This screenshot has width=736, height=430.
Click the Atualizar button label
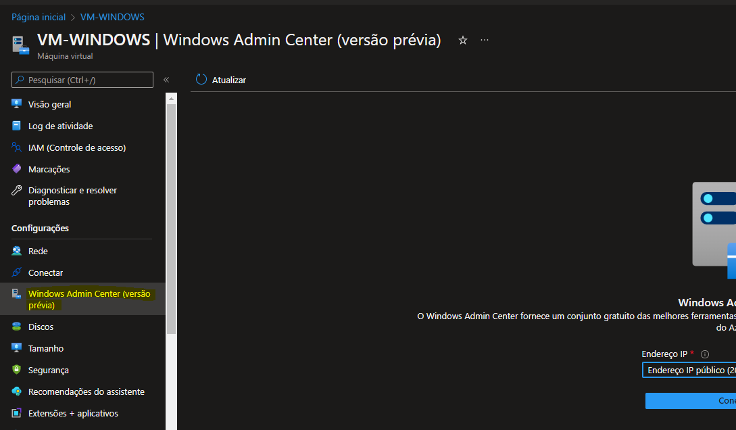click(228, 80)
